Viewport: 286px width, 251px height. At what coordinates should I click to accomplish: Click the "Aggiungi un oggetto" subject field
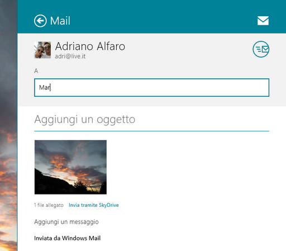(151, 119)
